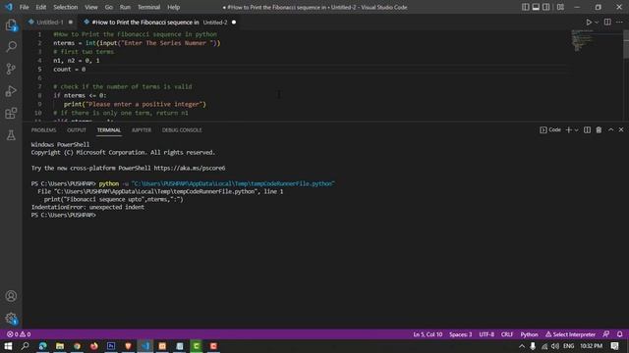
Task: Show hidden system tray icons
Action: [522, 346]
